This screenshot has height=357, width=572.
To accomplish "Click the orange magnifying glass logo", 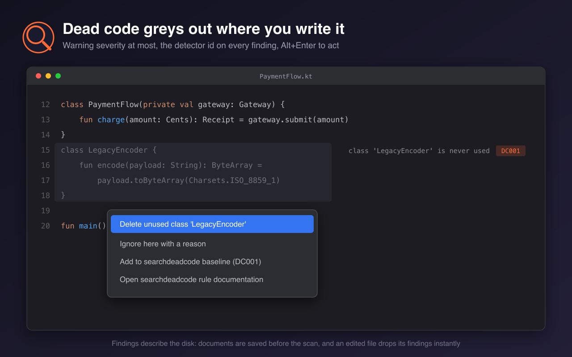I will [38, 37].
